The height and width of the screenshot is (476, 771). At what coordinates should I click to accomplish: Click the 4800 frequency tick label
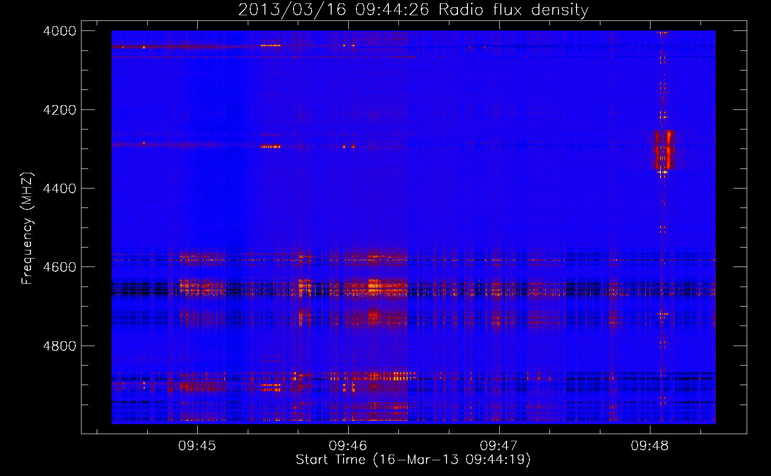60,346
